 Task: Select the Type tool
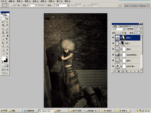click(7, 43)
